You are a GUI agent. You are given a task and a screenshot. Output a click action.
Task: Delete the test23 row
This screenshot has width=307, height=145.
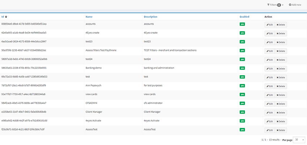point(281,42)
